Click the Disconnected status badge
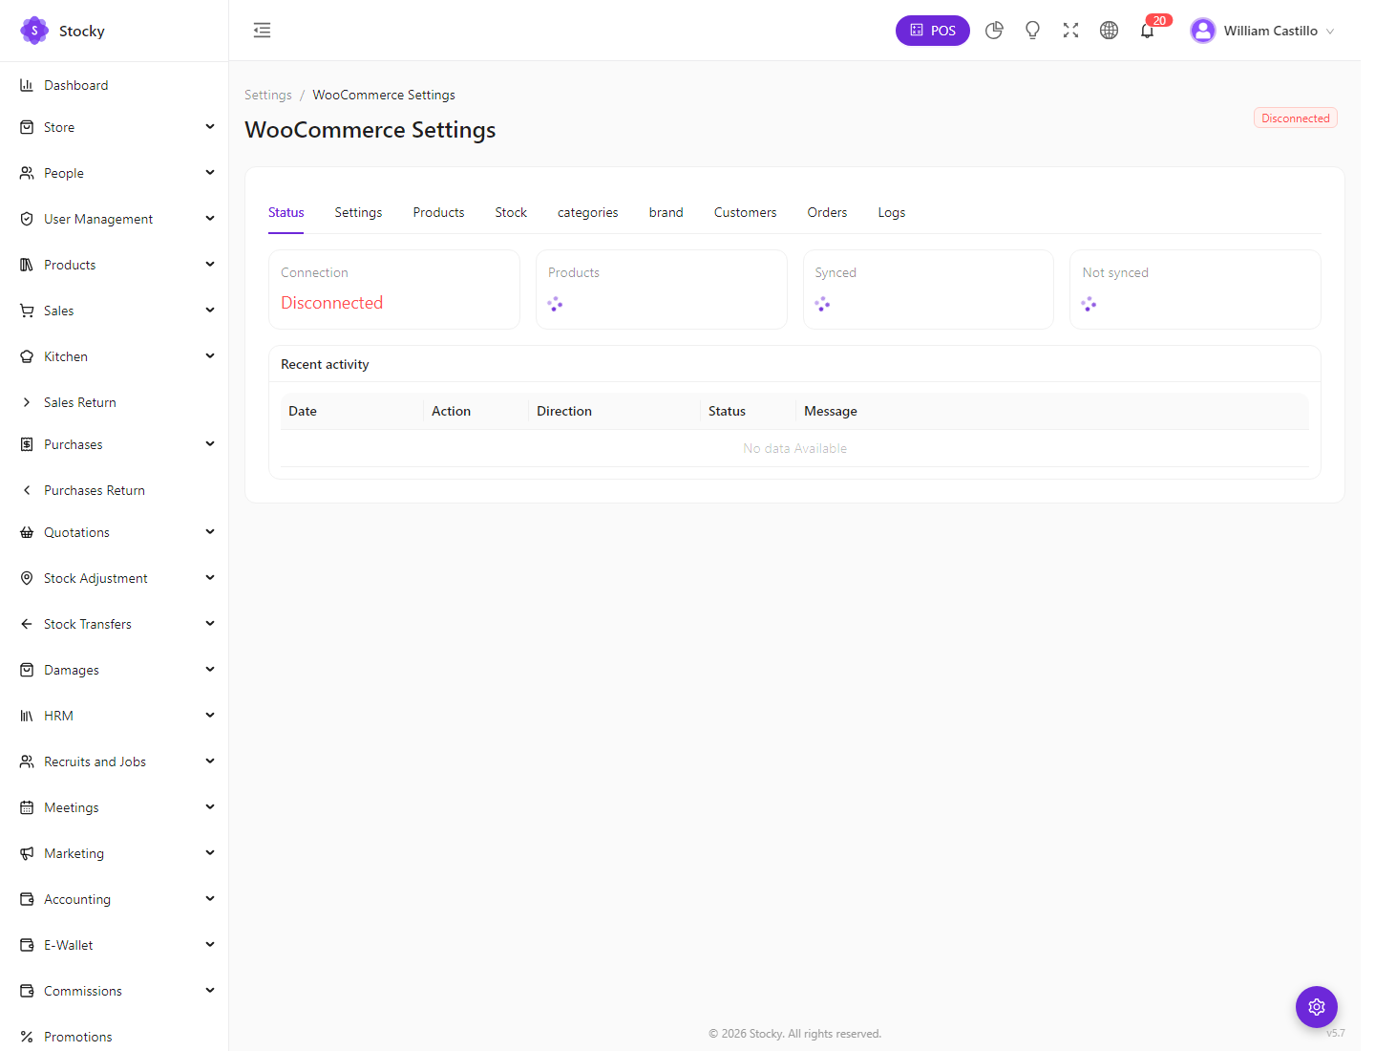This screenshot has width=1375, height=1051. 1296,118
